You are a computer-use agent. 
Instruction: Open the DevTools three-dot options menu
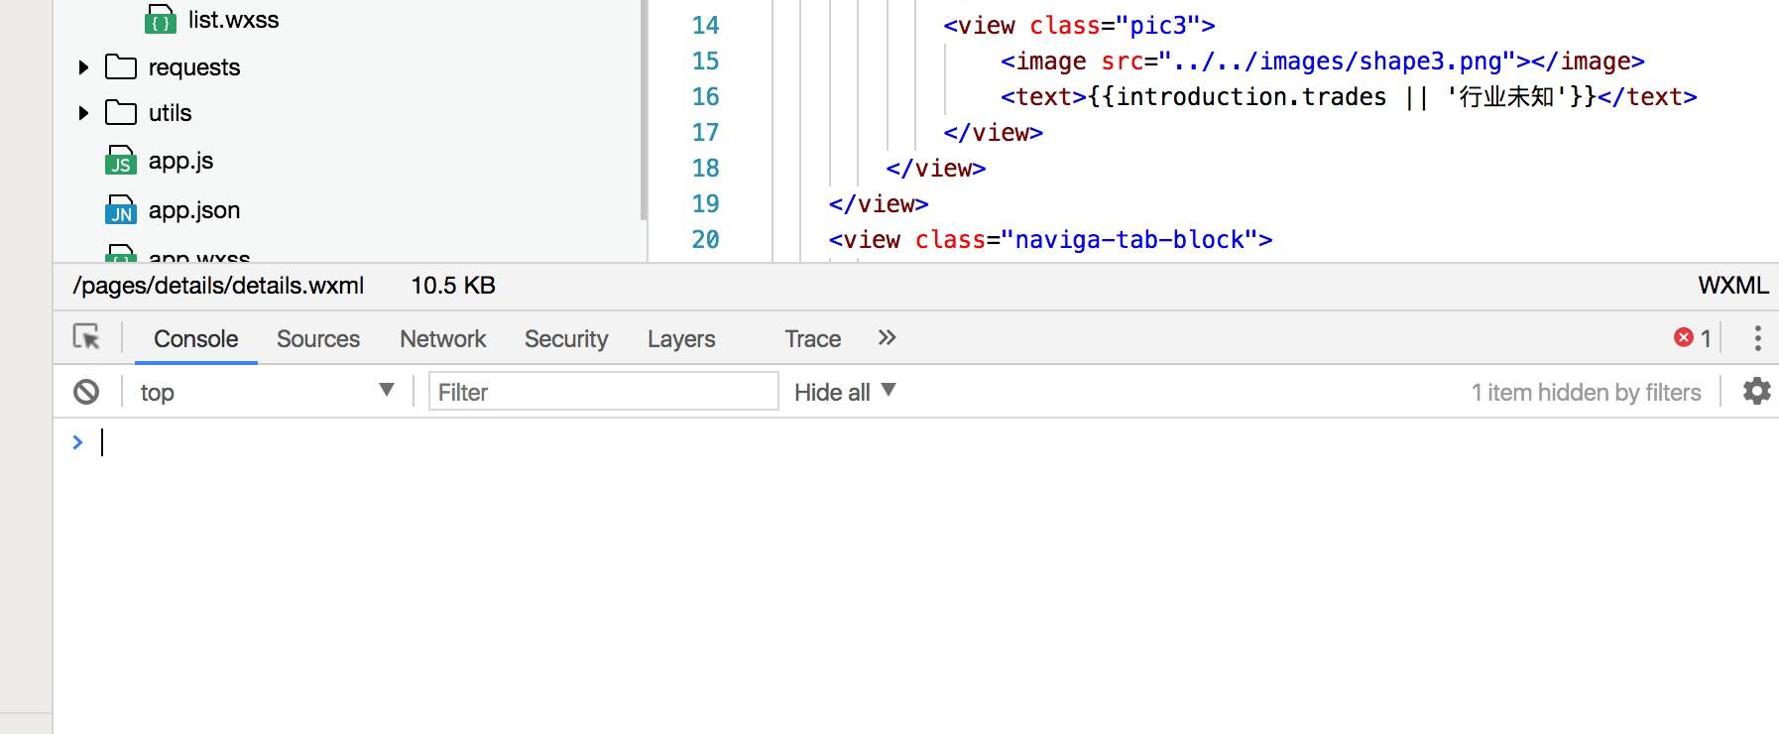pos(1757,338)
